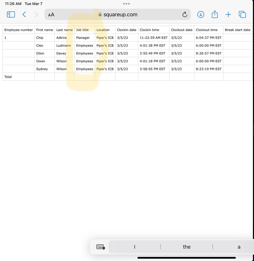Click the Ludmann last name cell

(63, 45)
